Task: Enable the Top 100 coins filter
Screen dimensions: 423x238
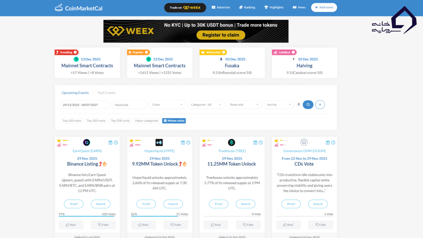Action: [71, 120]
